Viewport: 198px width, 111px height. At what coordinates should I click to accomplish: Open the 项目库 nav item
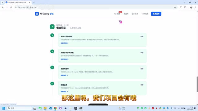click(126, 14)
